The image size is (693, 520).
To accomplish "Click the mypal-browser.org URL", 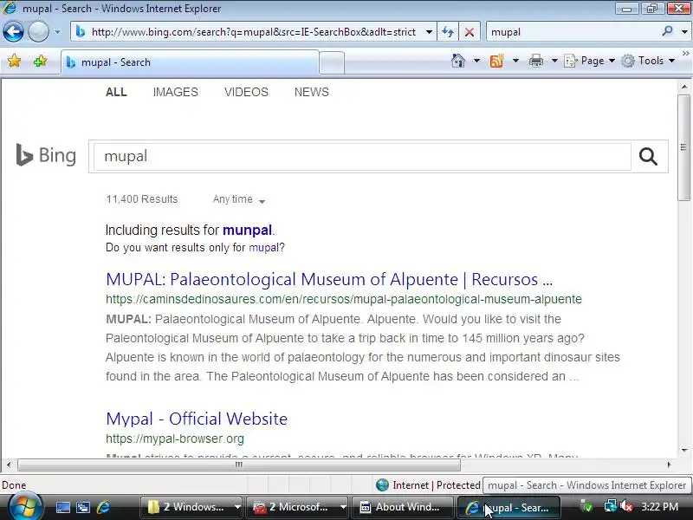I will 175,439.
